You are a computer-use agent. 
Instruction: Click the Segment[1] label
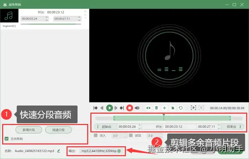[9, 26]
